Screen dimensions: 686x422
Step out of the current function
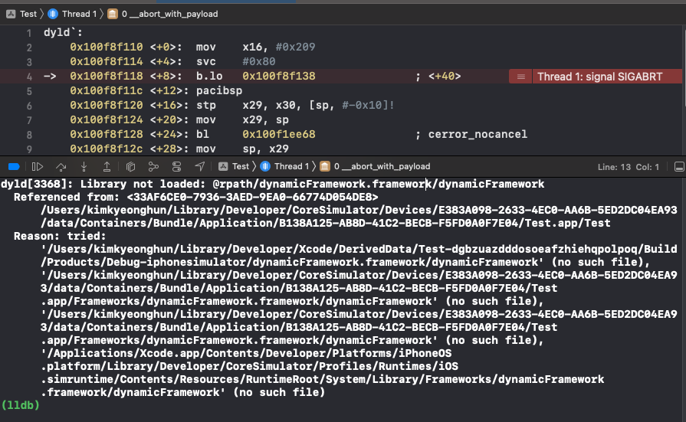pos(107,167)
